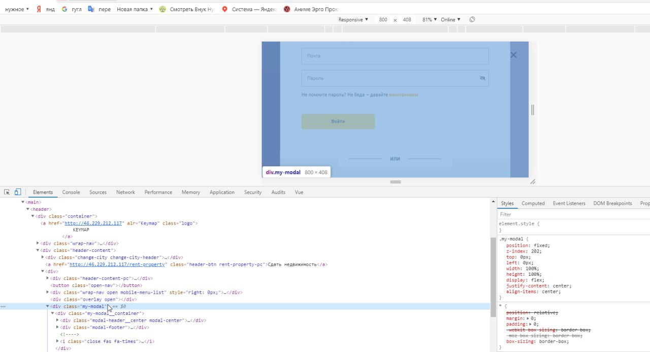The height and width of the screenshot is (352, 650).
Task: Open the 81% zoom dropdown
Action: click(x=429, y=19)
